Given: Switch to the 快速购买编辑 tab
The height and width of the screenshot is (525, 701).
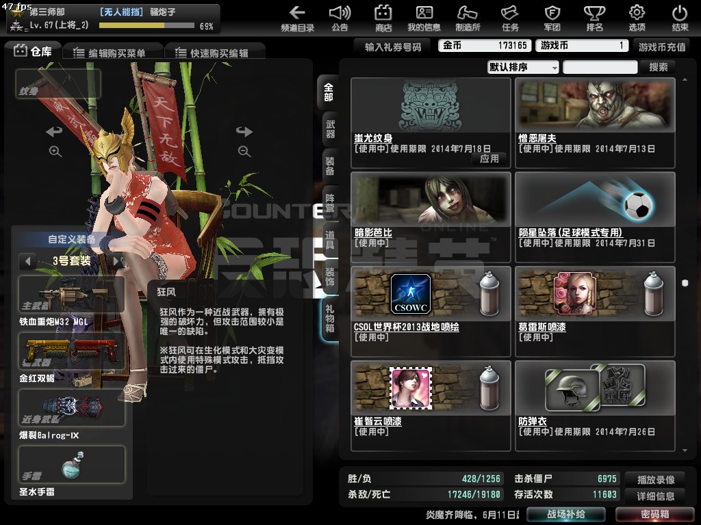Looking at the screenshot, I should tap(214, 53).
